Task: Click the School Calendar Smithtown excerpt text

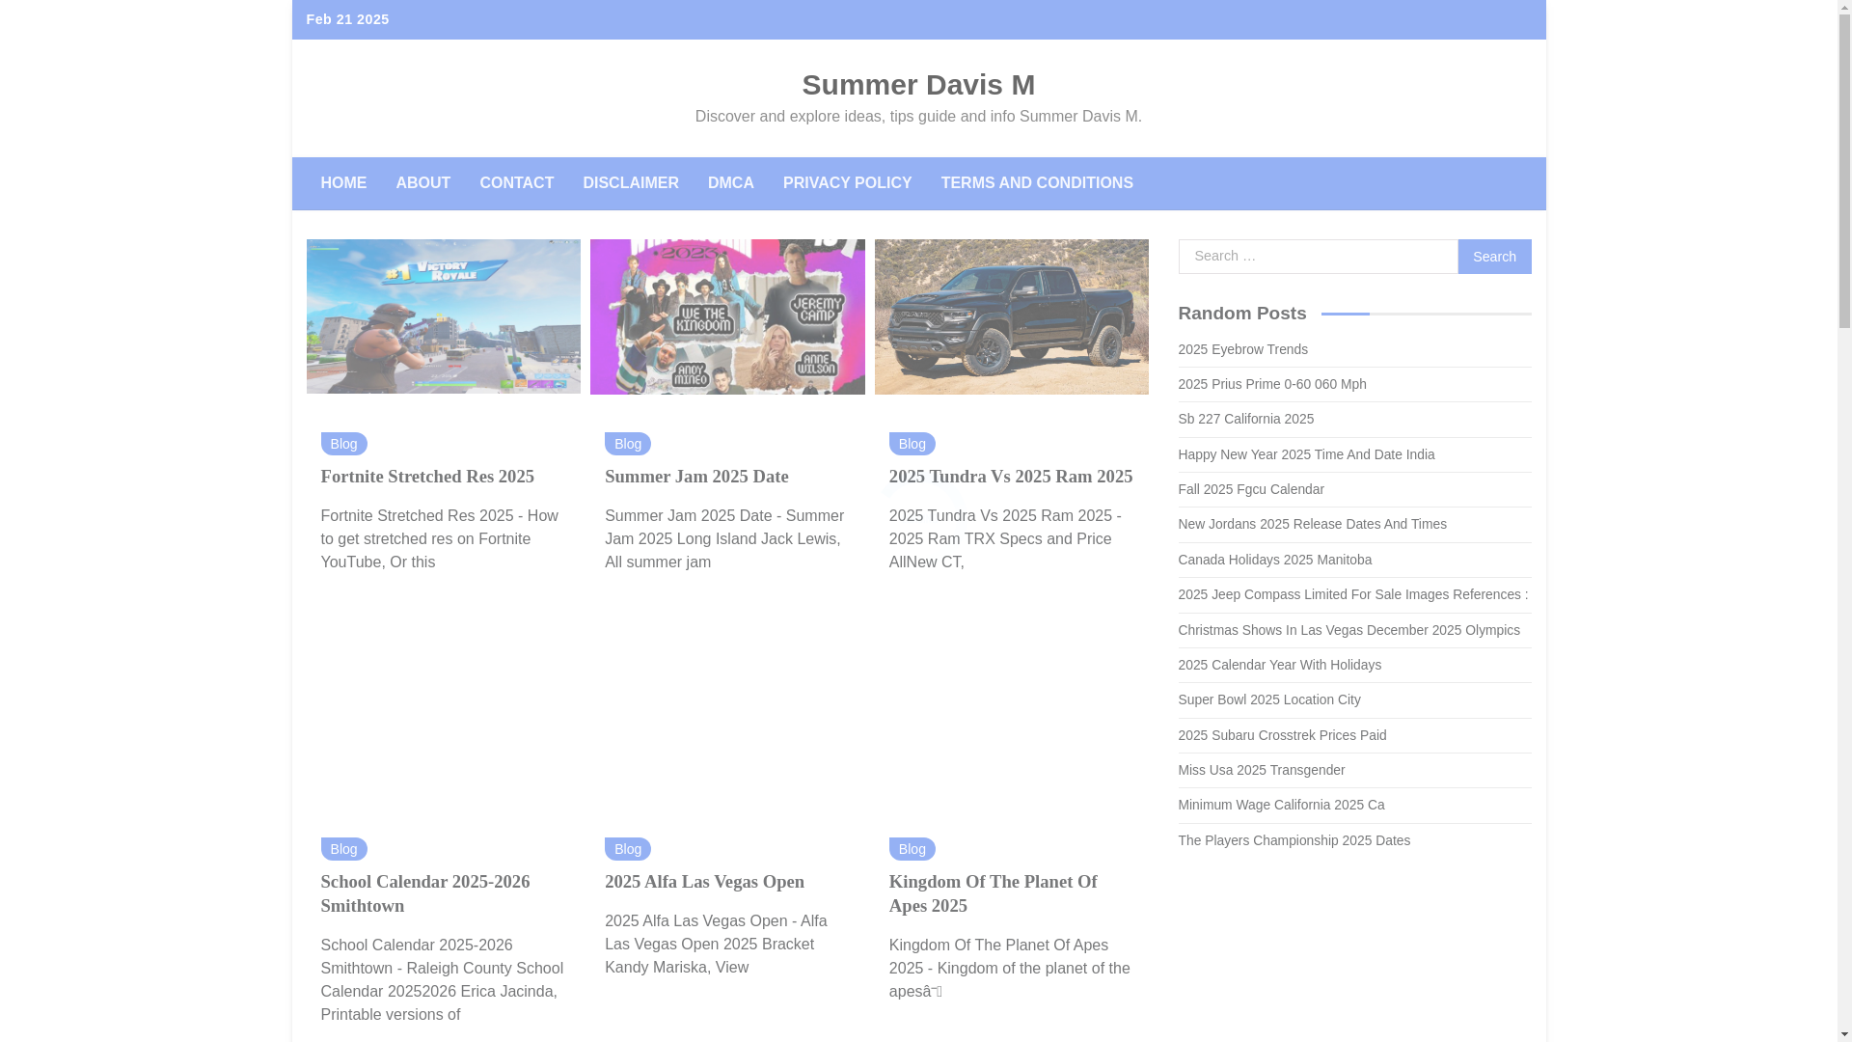Action: tap(442, 980)
